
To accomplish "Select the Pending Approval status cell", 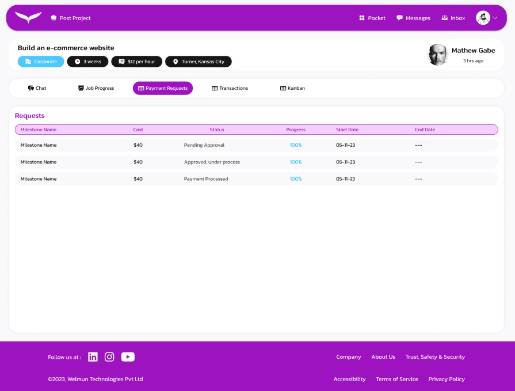I will point(204,145).
